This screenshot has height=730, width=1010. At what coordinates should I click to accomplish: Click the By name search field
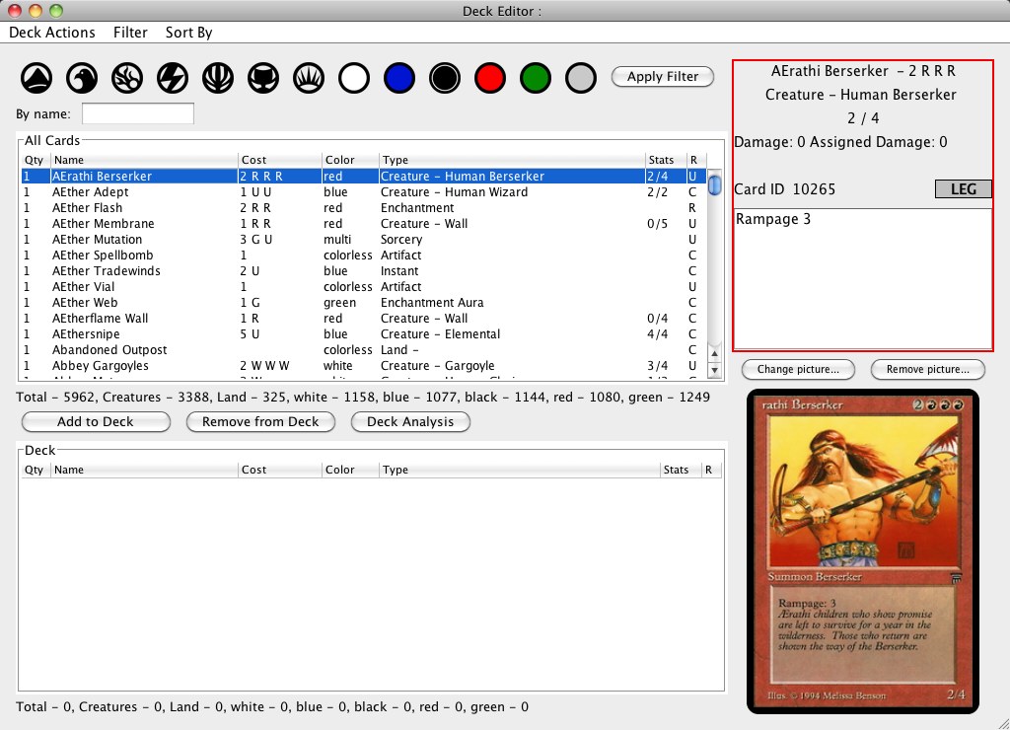coord(137,113)
